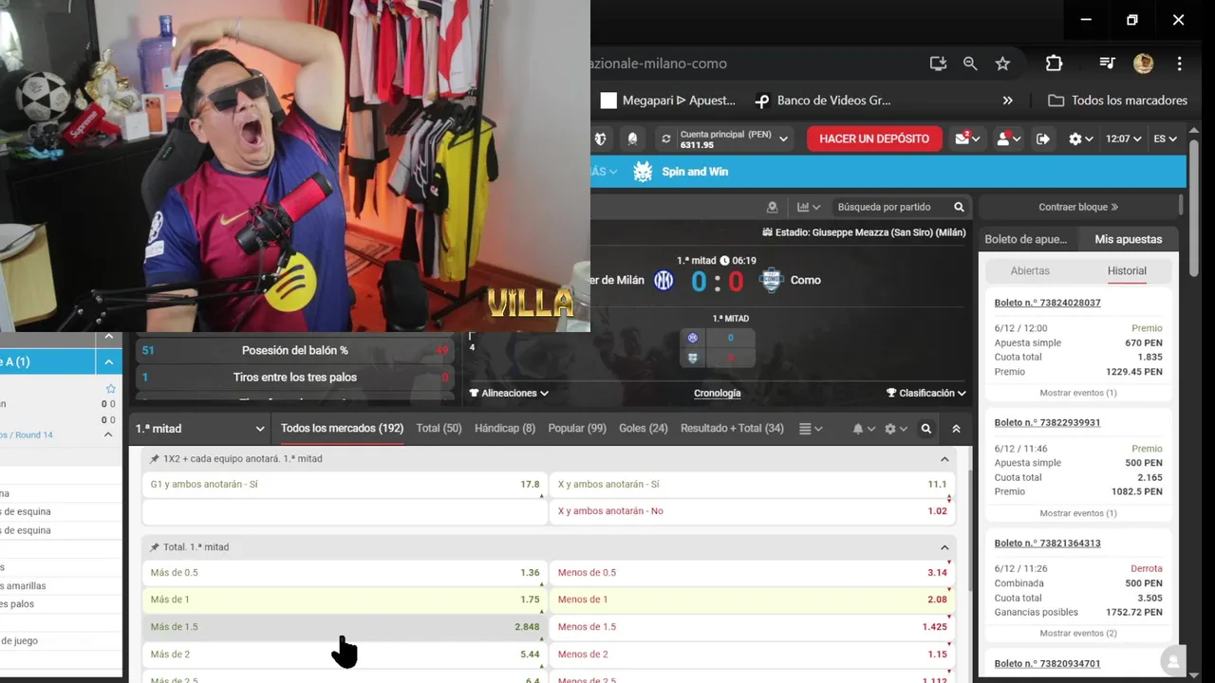Viewport: 1215px width, 683px height.
Task: Open the site settings gear in header
Action: point(1080,138)
